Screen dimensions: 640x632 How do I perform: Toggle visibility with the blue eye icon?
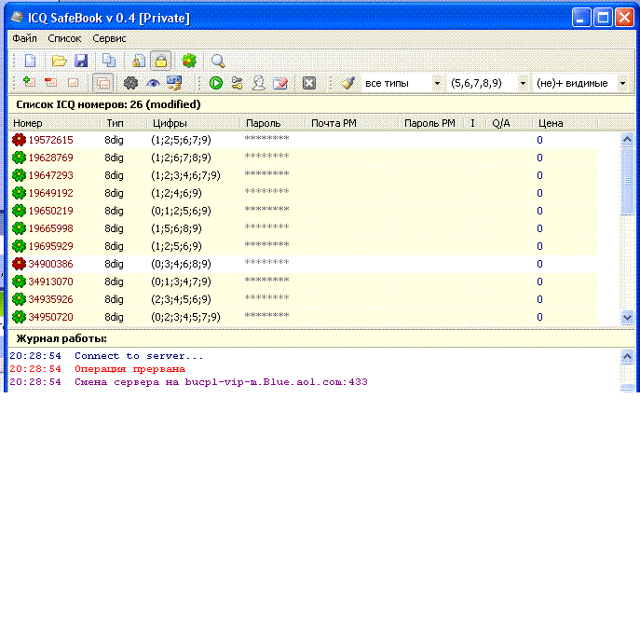153,83
